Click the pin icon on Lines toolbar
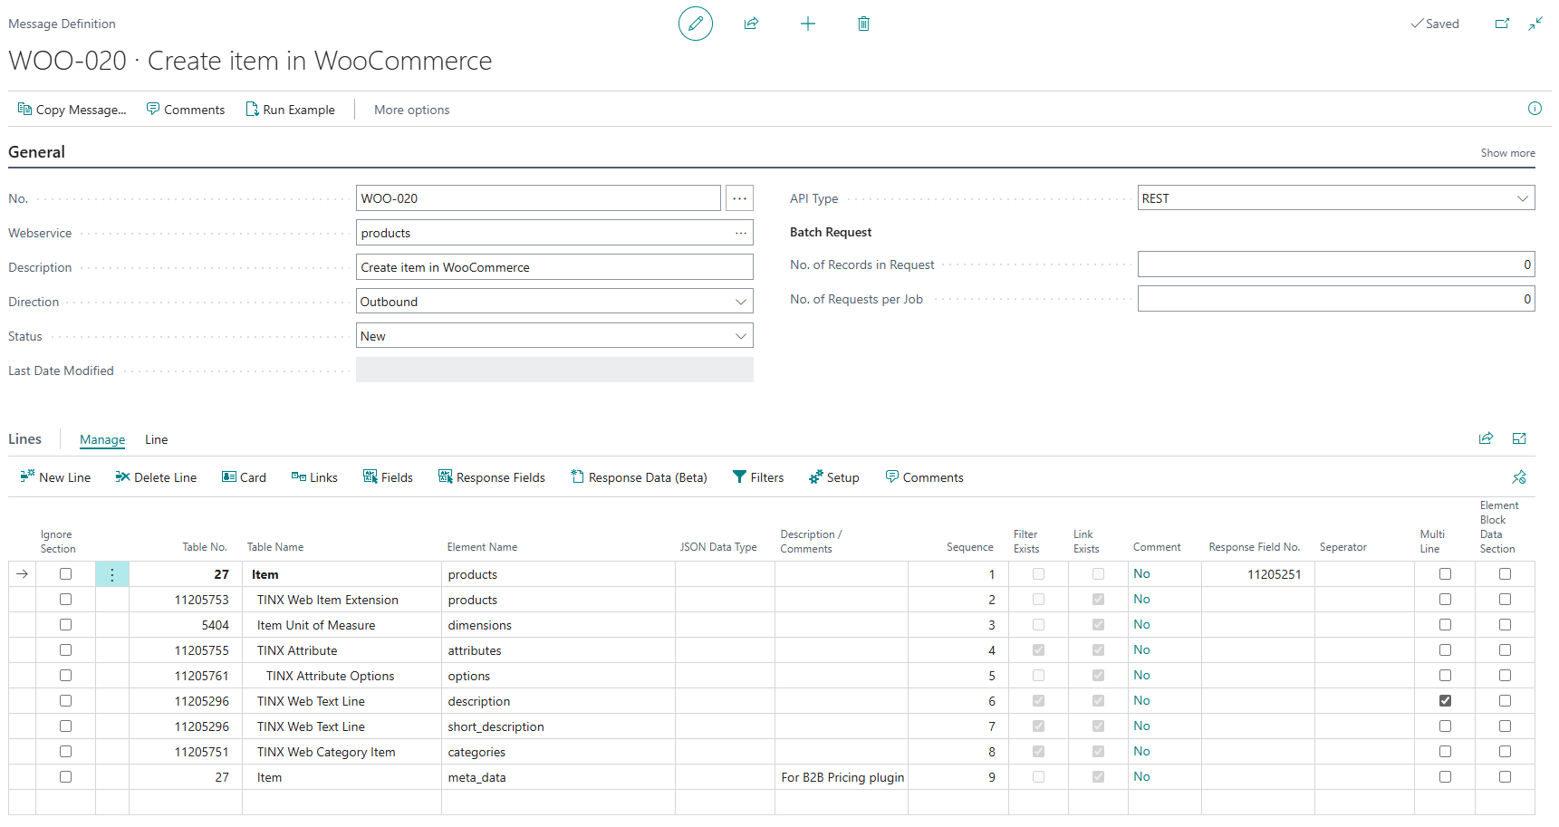1559x827 pixels. pyautogui.click(x=1519, y=476)
